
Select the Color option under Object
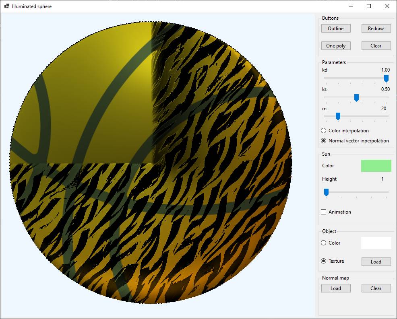[324, 243]
